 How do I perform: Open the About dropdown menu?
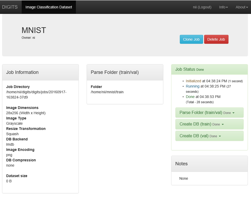click(x=242, y=7)
